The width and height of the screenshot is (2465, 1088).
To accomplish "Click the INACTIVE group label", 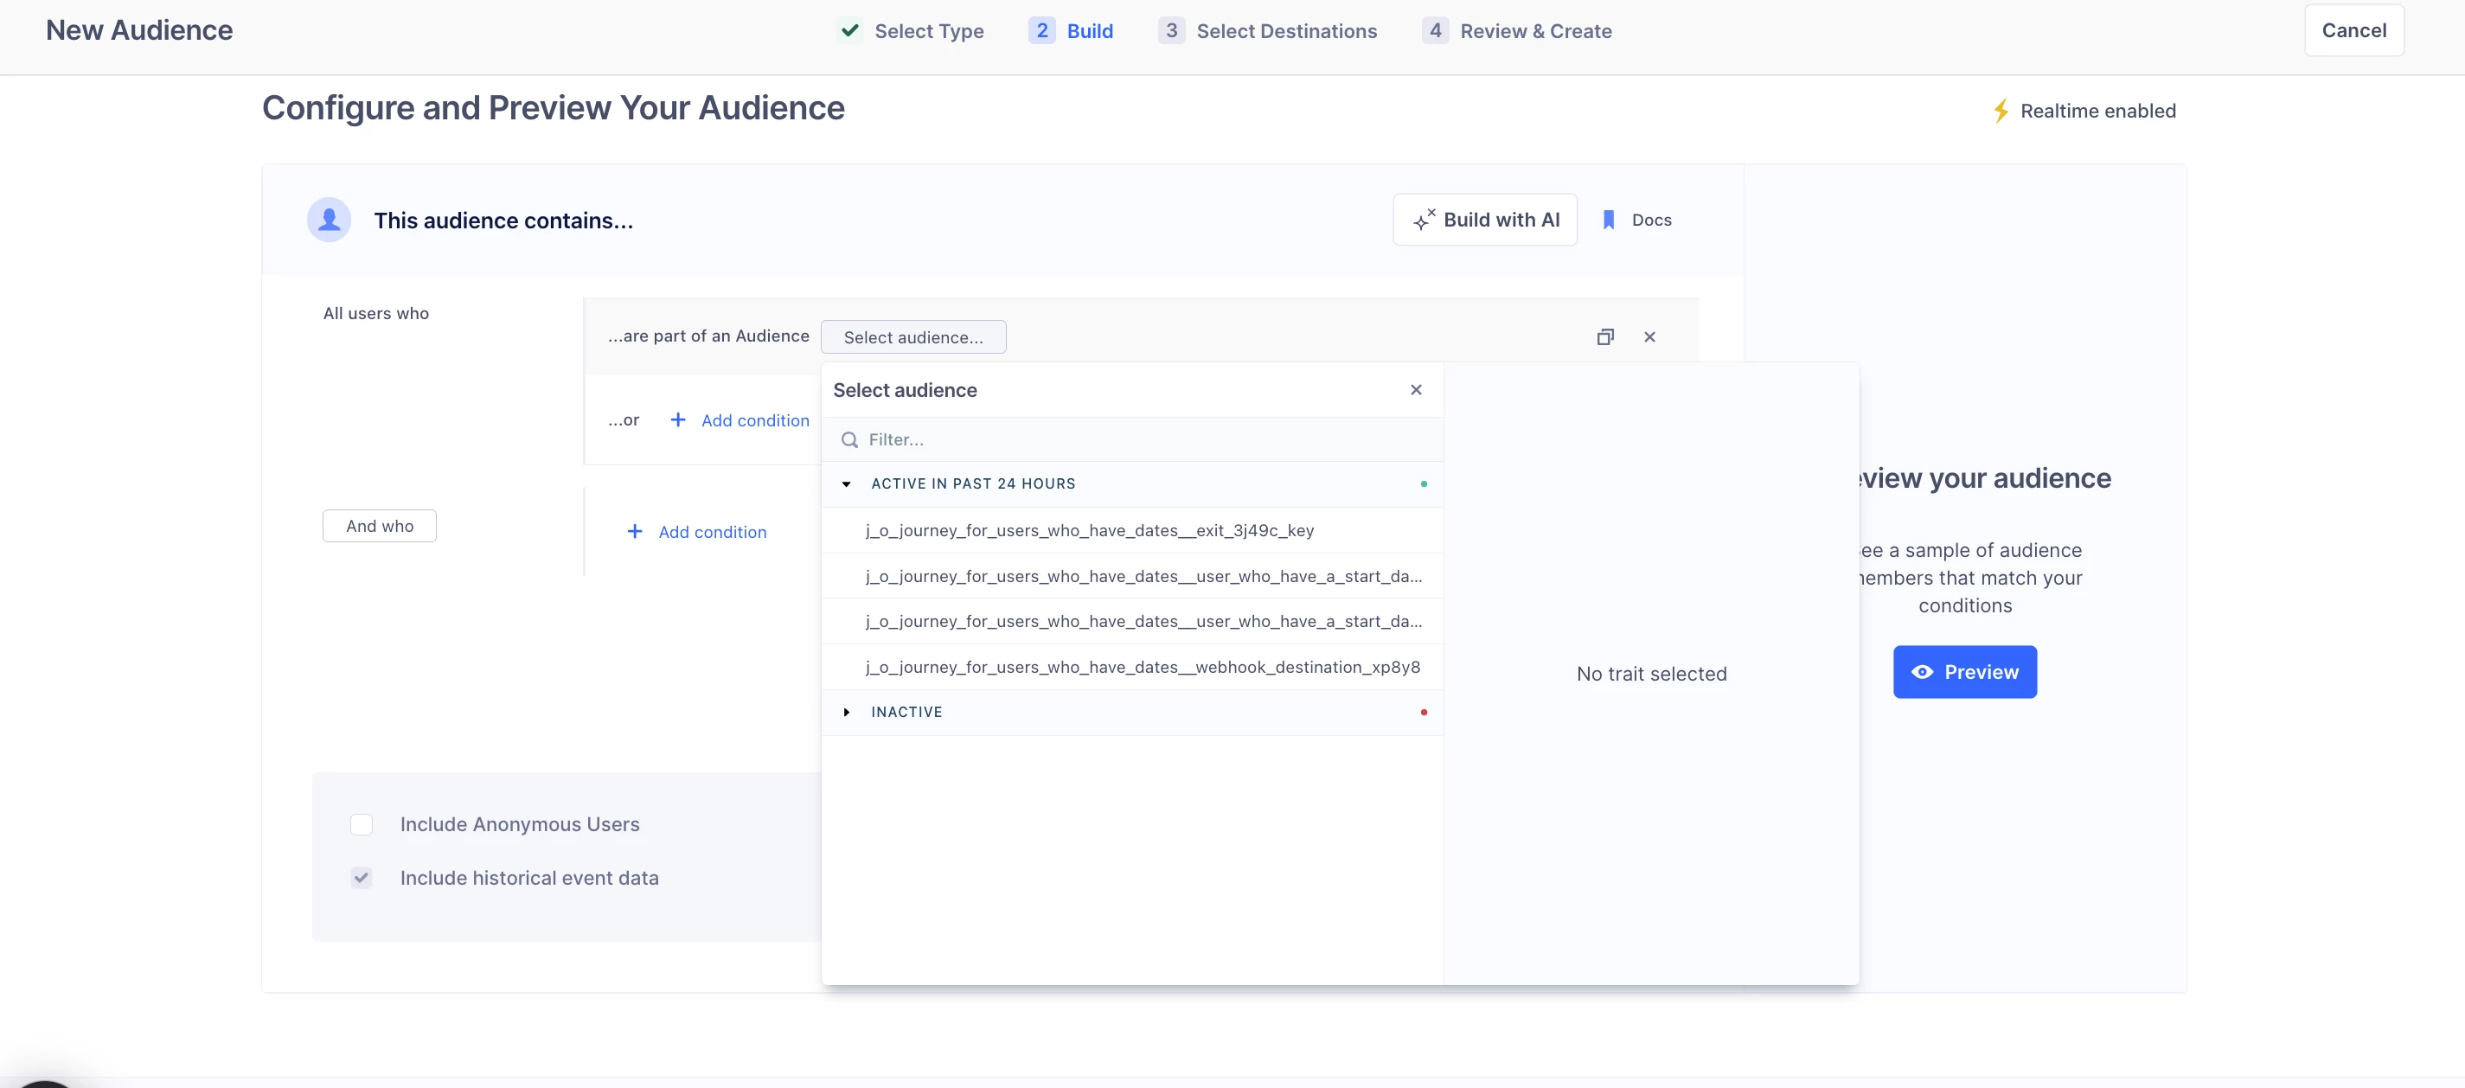I will (906, 712).
